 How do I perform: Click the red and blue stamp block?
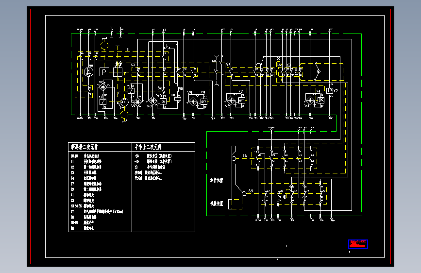358,244
